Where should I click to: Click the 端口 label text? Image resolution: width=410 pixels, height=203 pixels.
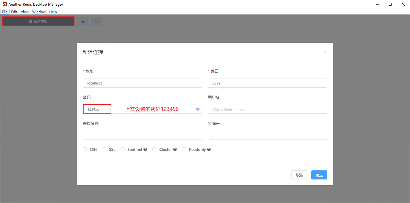pyautogui.click(x=215, y=71)
